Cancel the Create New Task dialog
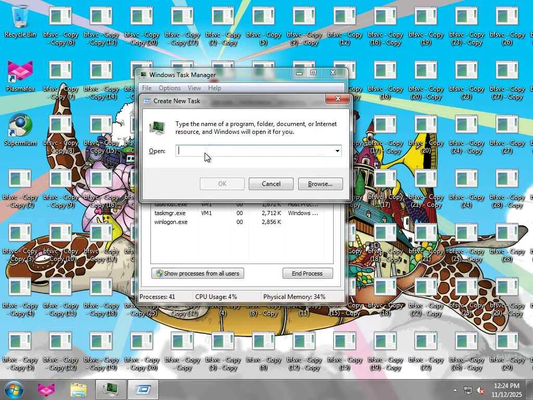 (x=271, y=184)
